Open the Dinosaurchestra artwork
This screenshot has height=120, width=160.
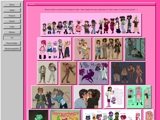coord(65,115)
